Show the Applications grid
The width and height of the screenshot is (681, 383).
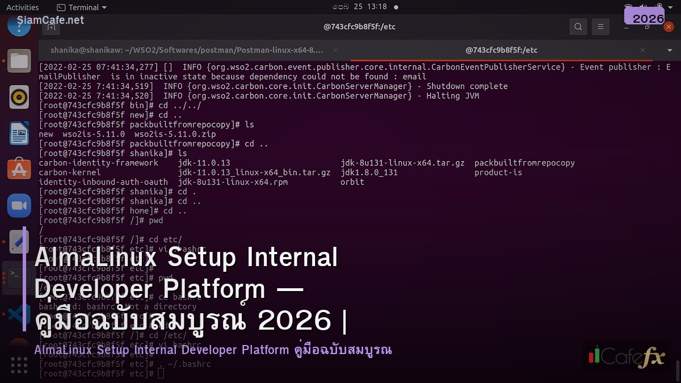point(19,365)
